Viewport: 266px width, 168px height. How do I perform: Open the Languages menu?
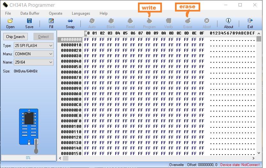pyautogui.click(x=81, y=13)
